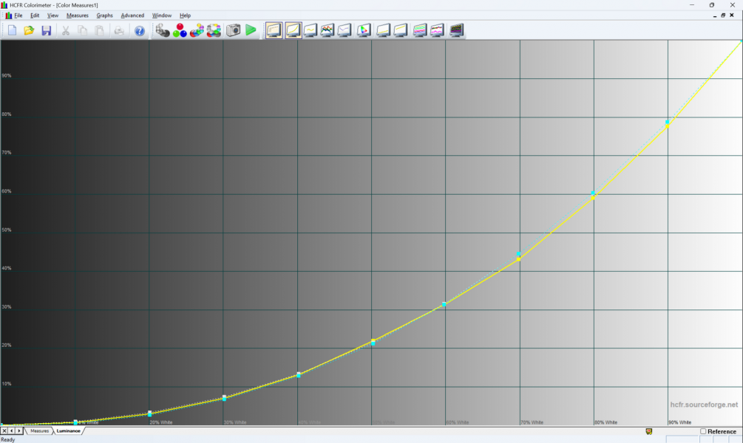Open a file using the folder icon

(29, 30)
